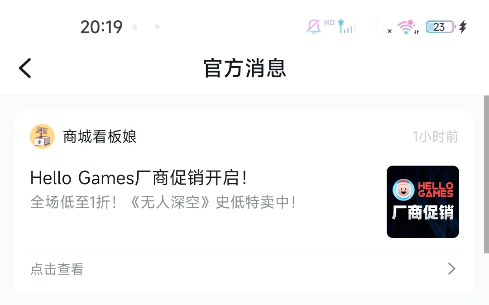489x305 pixels.
Task: Tap the 20:19 clock in status bar
Action: (101, 27)
